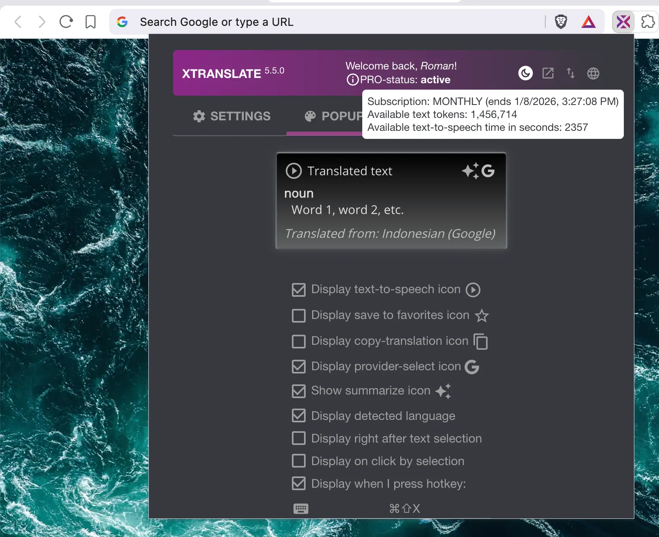Click the browser address bar
Image resolution: width=659 pixels, height=537 pixels.
click(x=323, y=22)
